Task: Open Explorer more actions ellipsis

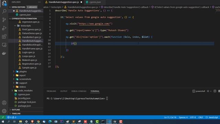Action: [x=39, y=2]
